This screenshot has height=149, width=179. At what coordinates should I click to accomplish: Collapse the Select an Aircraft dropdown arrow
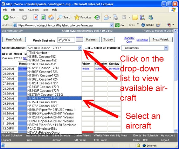coord(80,48)
